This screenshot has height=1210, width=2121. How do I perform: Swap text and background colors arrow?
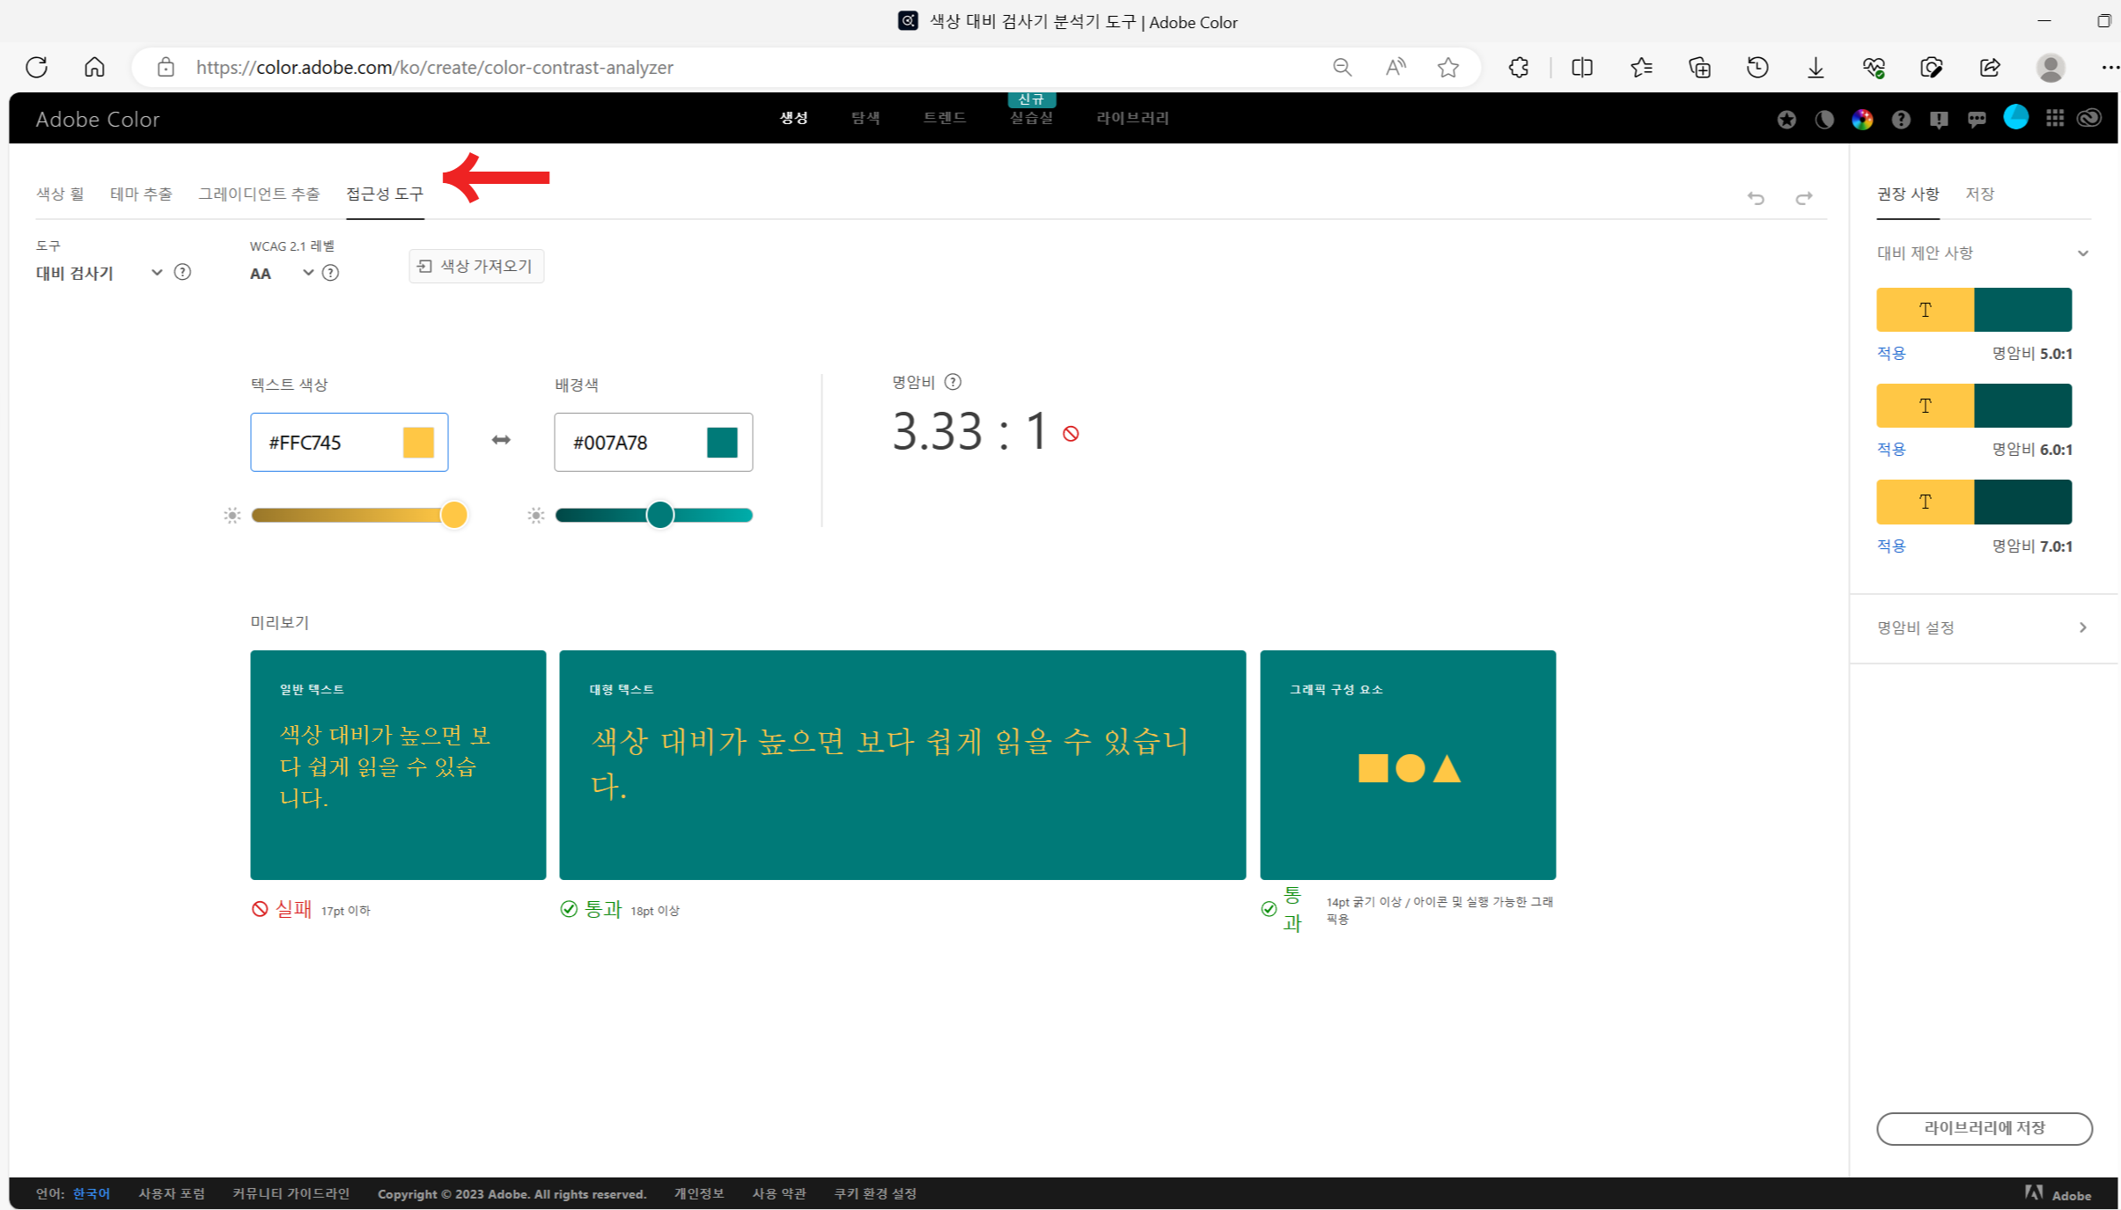501,440
